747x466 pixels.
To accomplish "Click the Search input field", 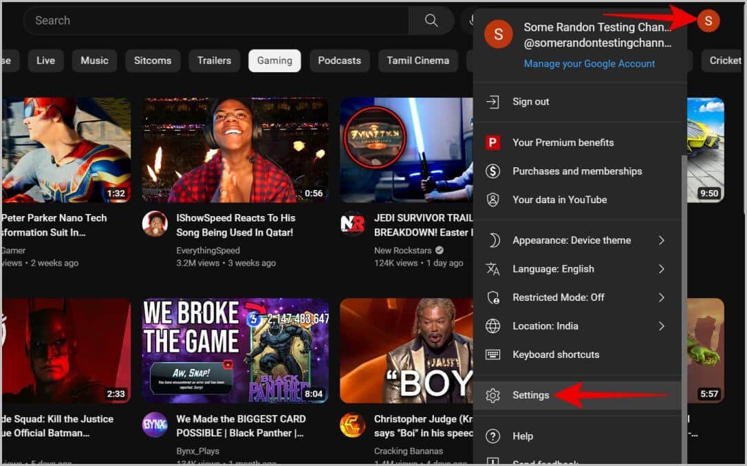I will tap(216, 21).
